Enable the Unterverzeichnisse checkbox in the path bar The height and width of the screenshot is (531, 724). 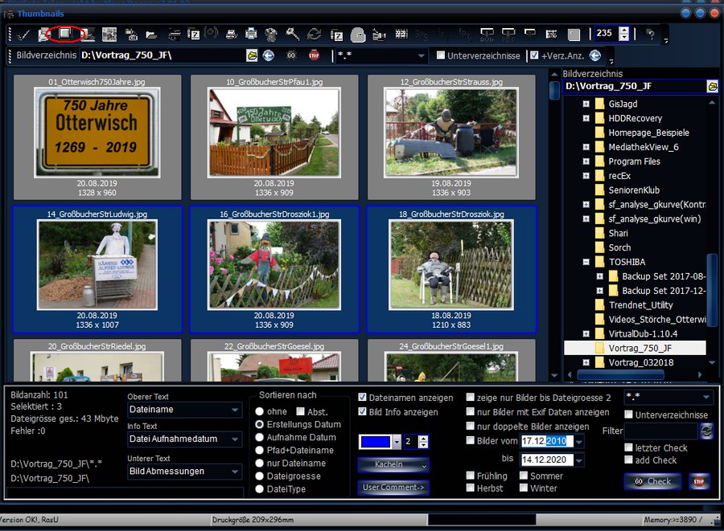(x=441, y=55)
